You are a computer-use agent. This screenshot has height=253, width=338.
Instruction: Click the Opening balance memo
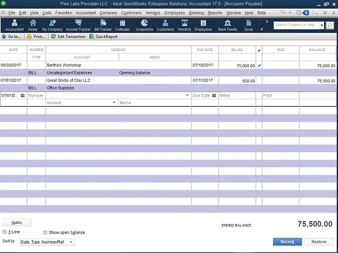135,73
